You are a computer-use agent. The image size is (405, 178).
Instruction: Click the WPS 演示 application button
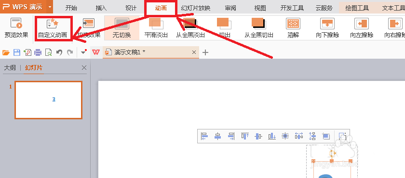point(23,7)
